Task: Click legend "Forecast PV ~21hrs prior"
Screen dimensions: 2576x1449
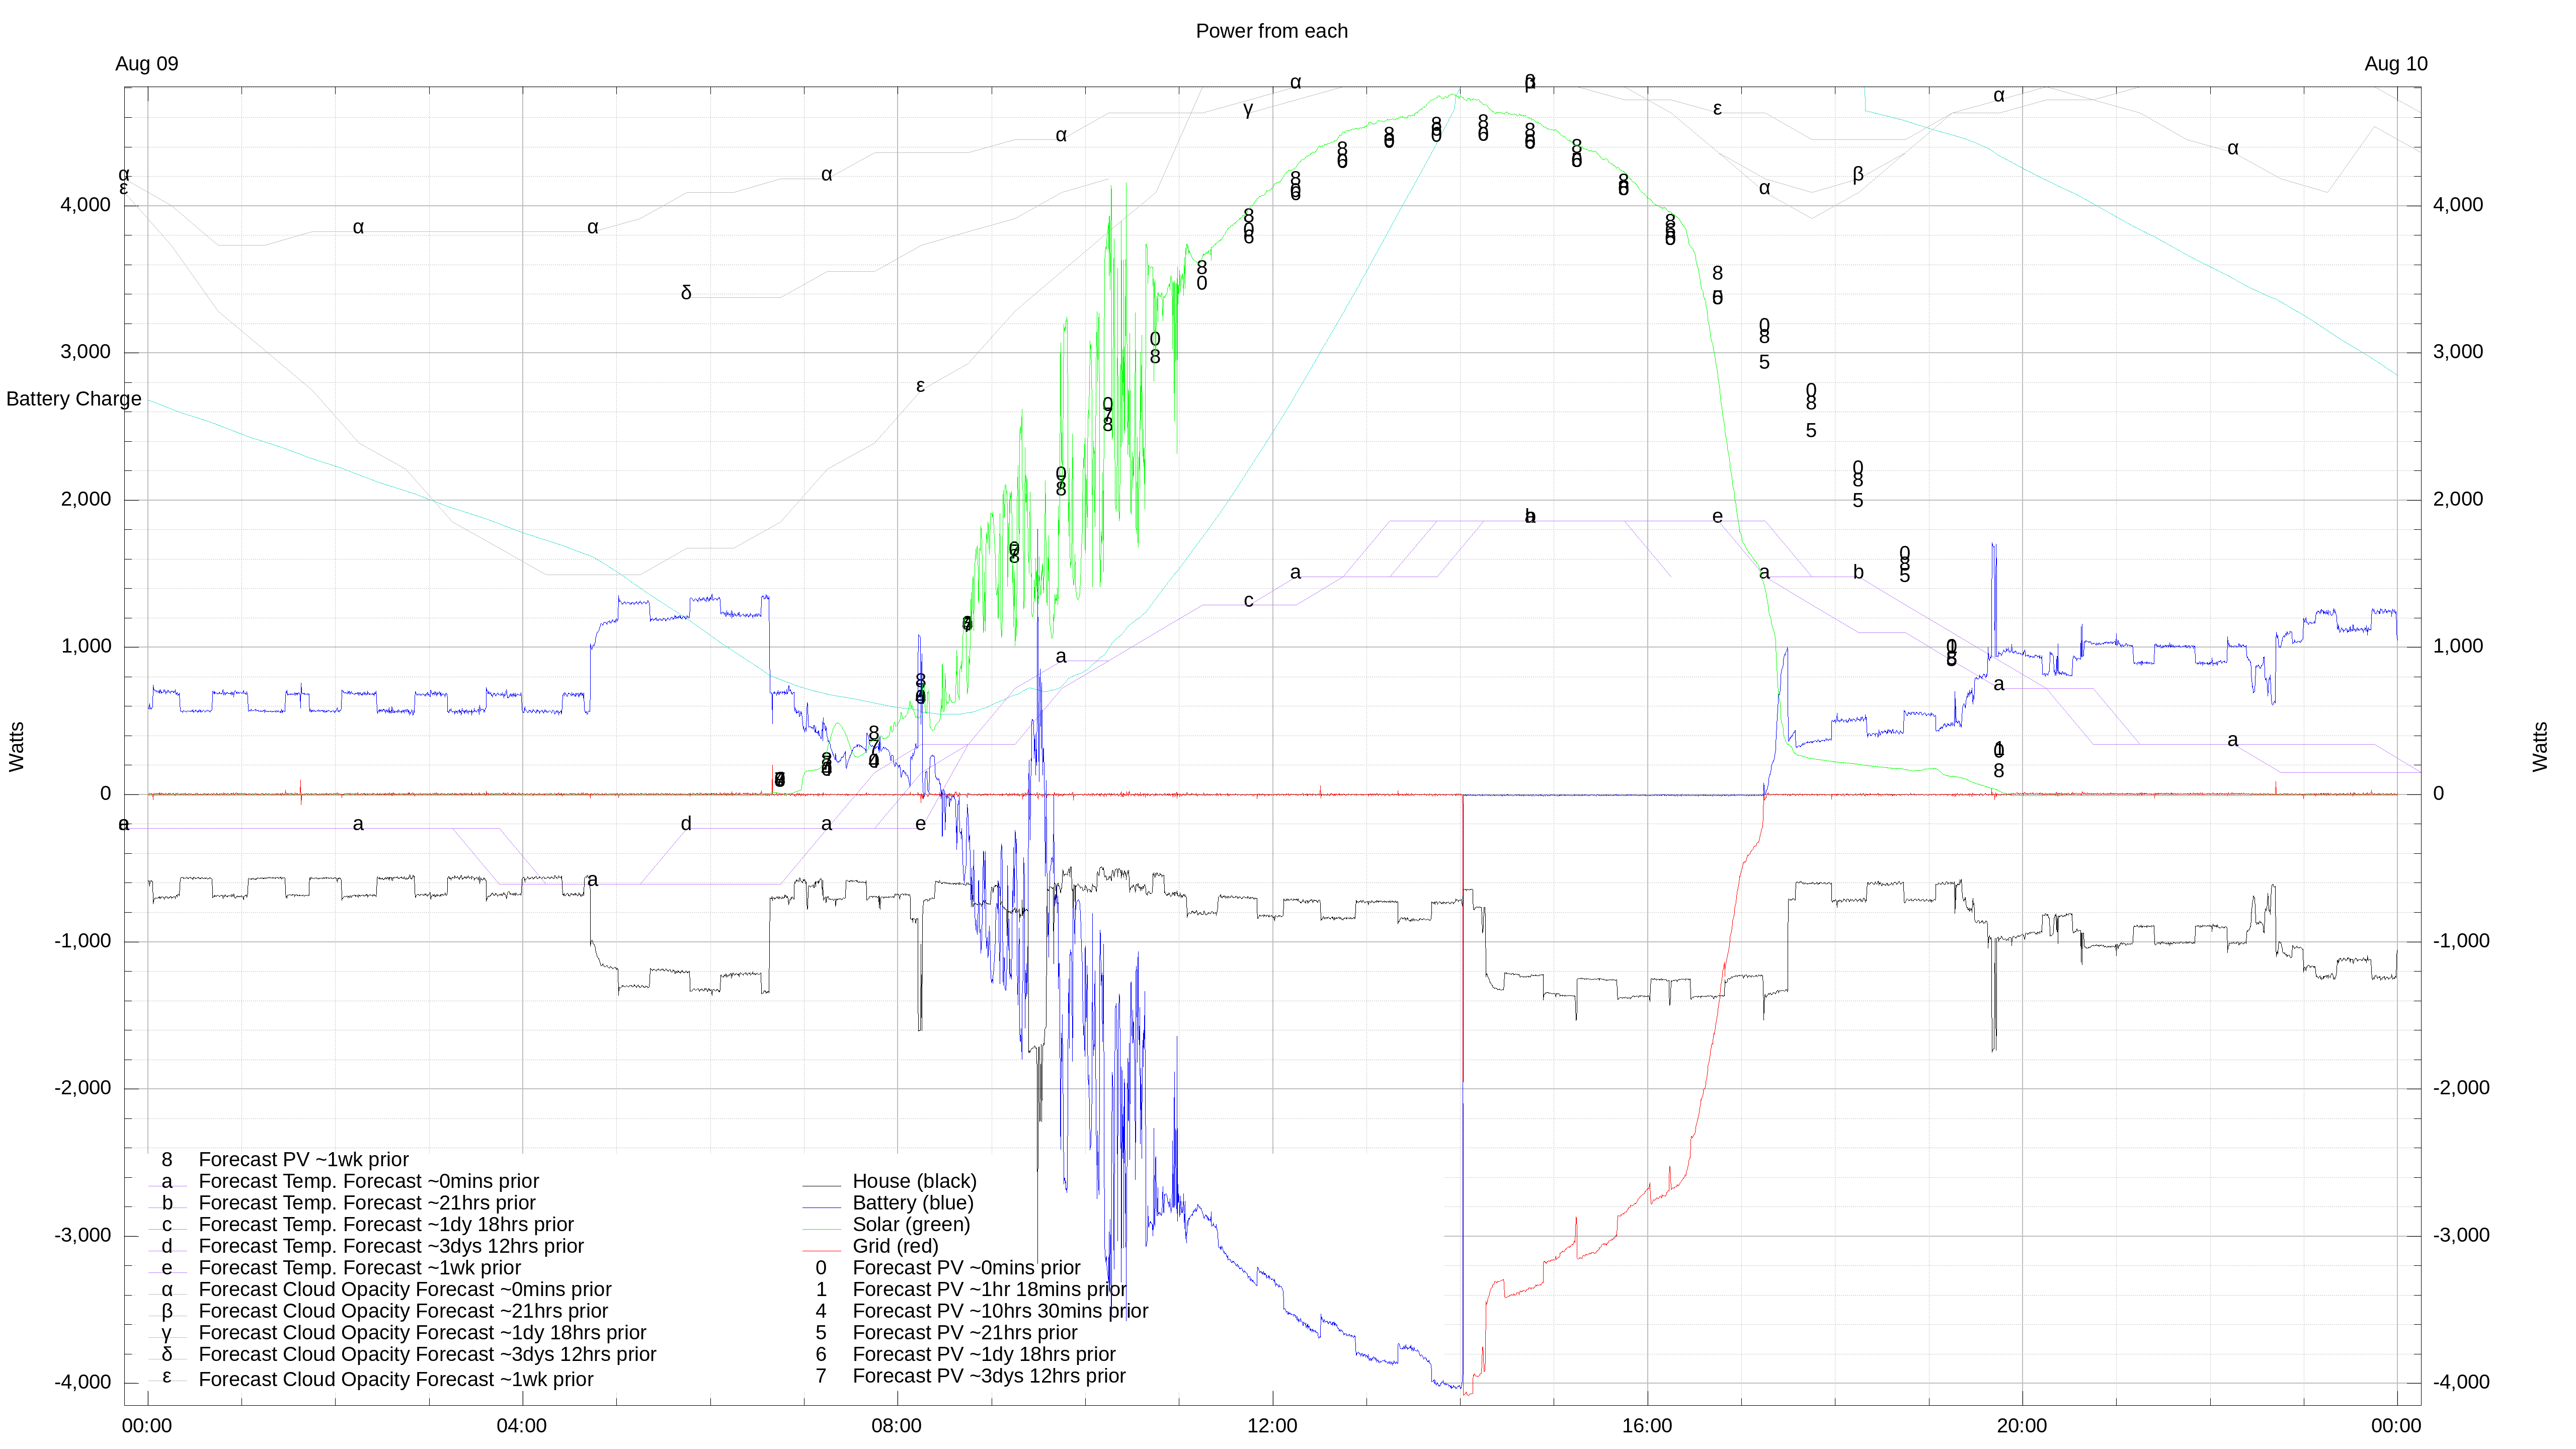Action: pyautogui.click(x=965, y=1333)
